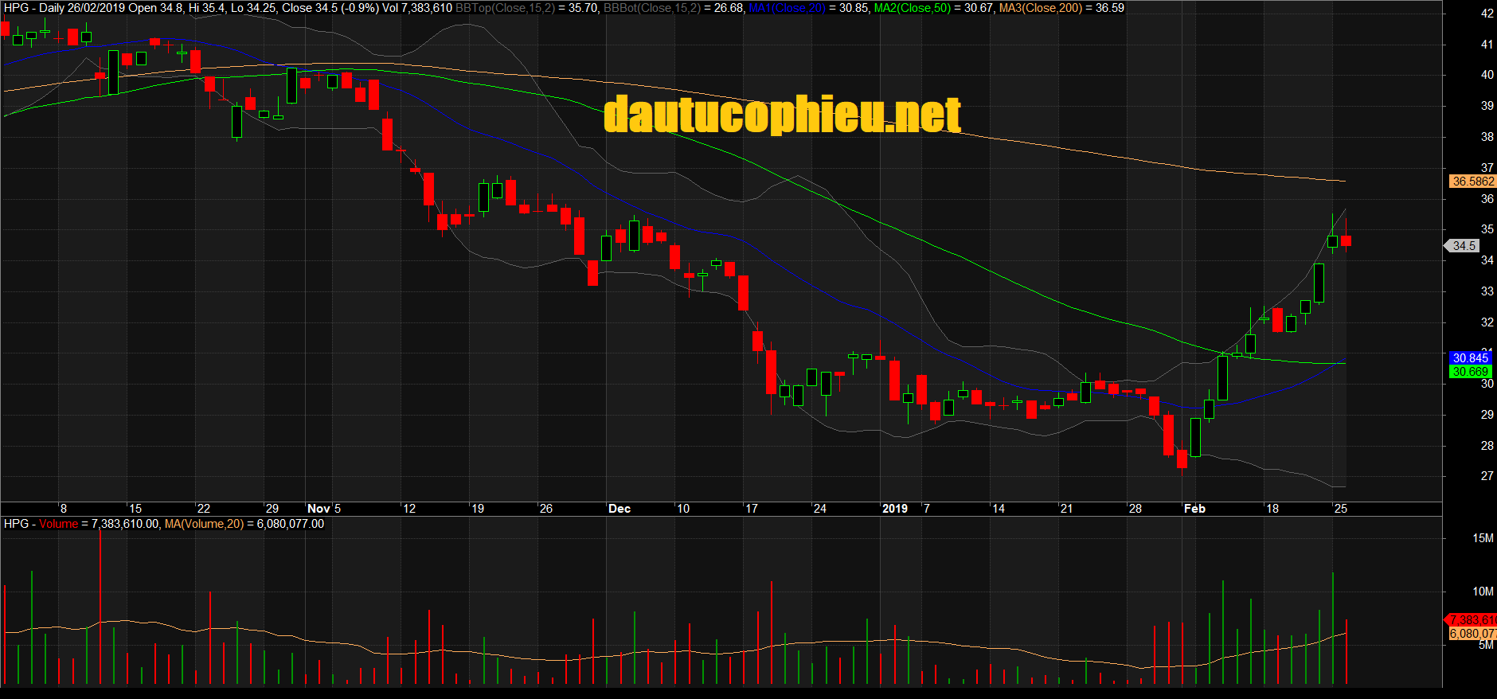The height and width of the screenshot is (699, 1497).
Task: Click the last red candle at 34.5
Action: (1346, 241)
